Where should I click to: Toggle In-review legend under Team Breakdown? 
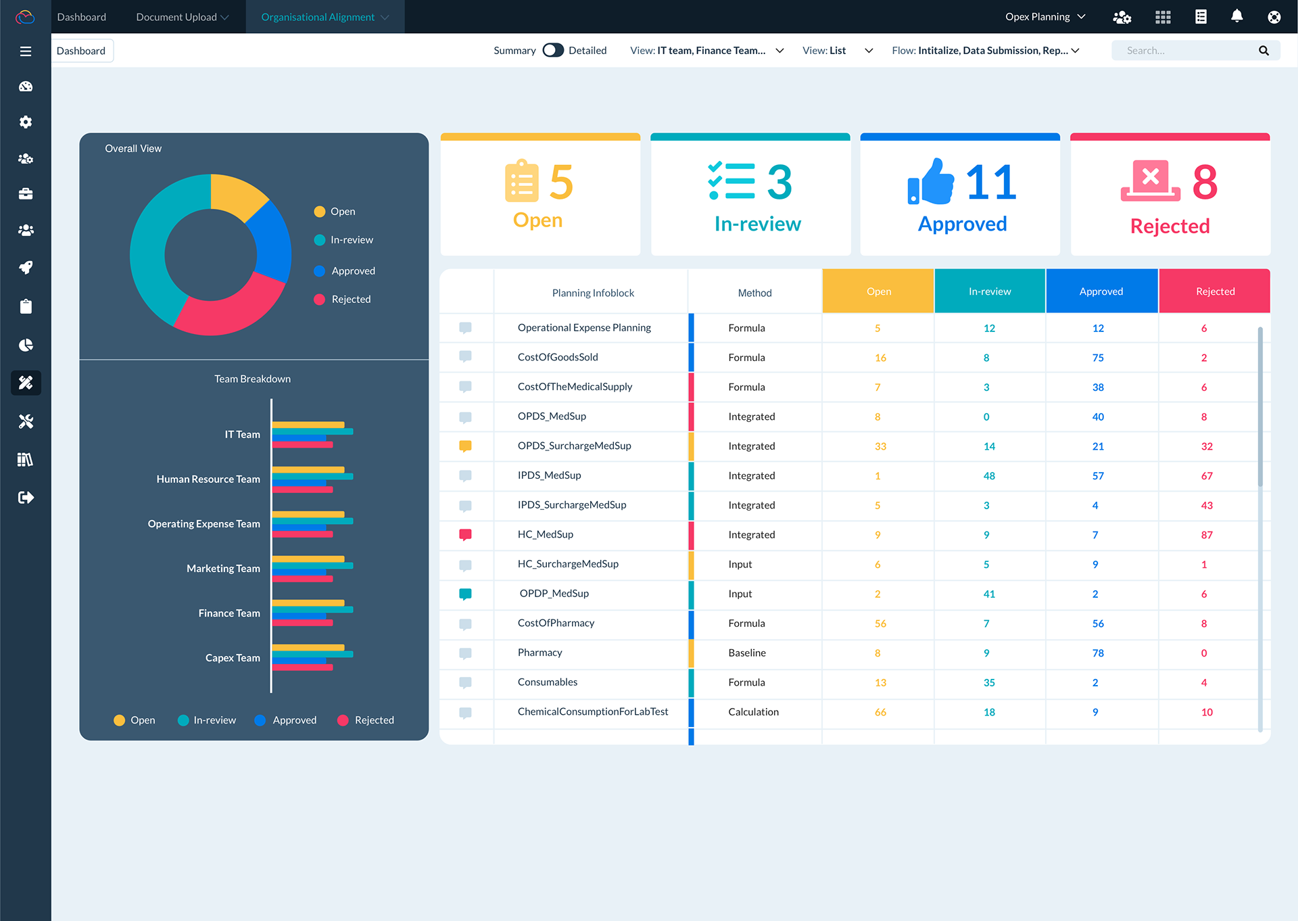207,720
